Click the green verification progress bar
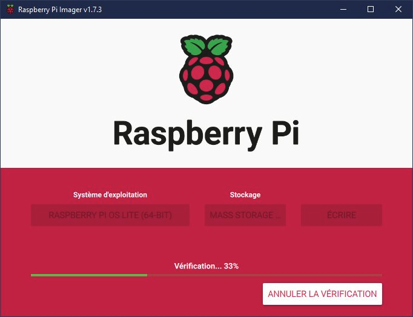This screenshot has height=317, width=413. point(206,275)
